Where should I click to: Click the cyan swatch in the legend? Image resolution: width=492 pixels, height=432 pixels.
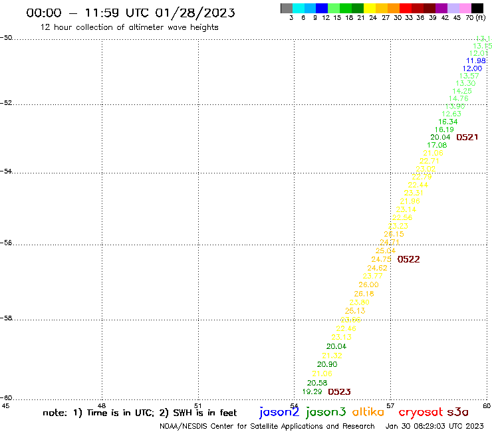point(299,8)
